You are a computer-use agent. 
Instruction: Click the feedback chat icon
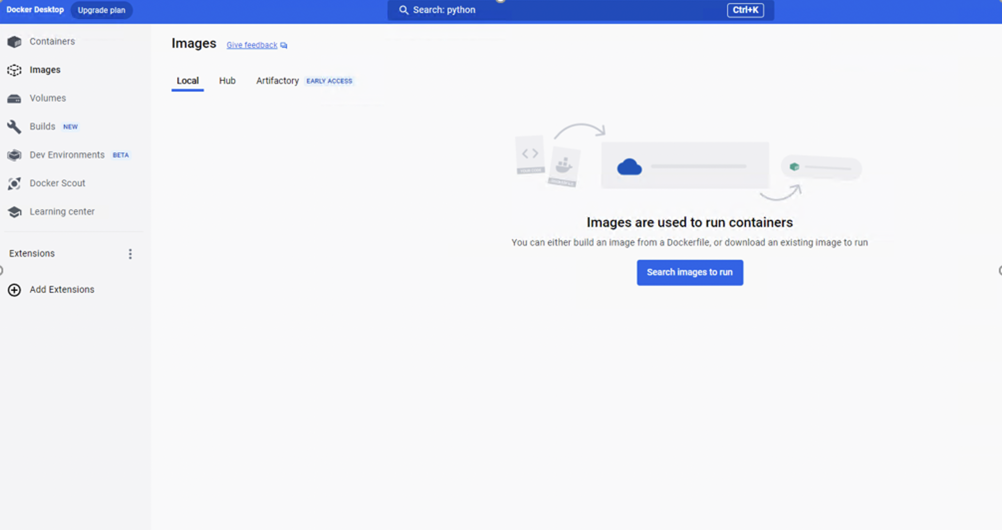[x=284, y=45]
